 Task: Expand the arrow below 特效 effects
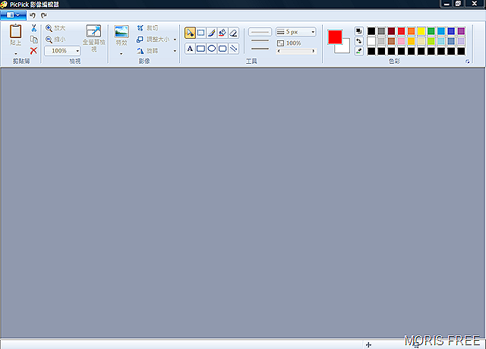coord(121,54)
